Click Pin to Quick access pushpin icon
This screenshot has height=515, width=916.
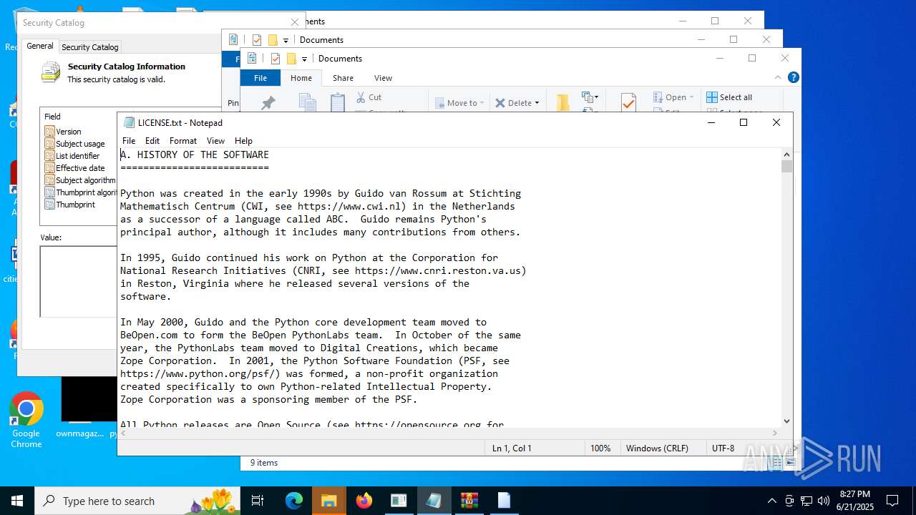(268, 103)
